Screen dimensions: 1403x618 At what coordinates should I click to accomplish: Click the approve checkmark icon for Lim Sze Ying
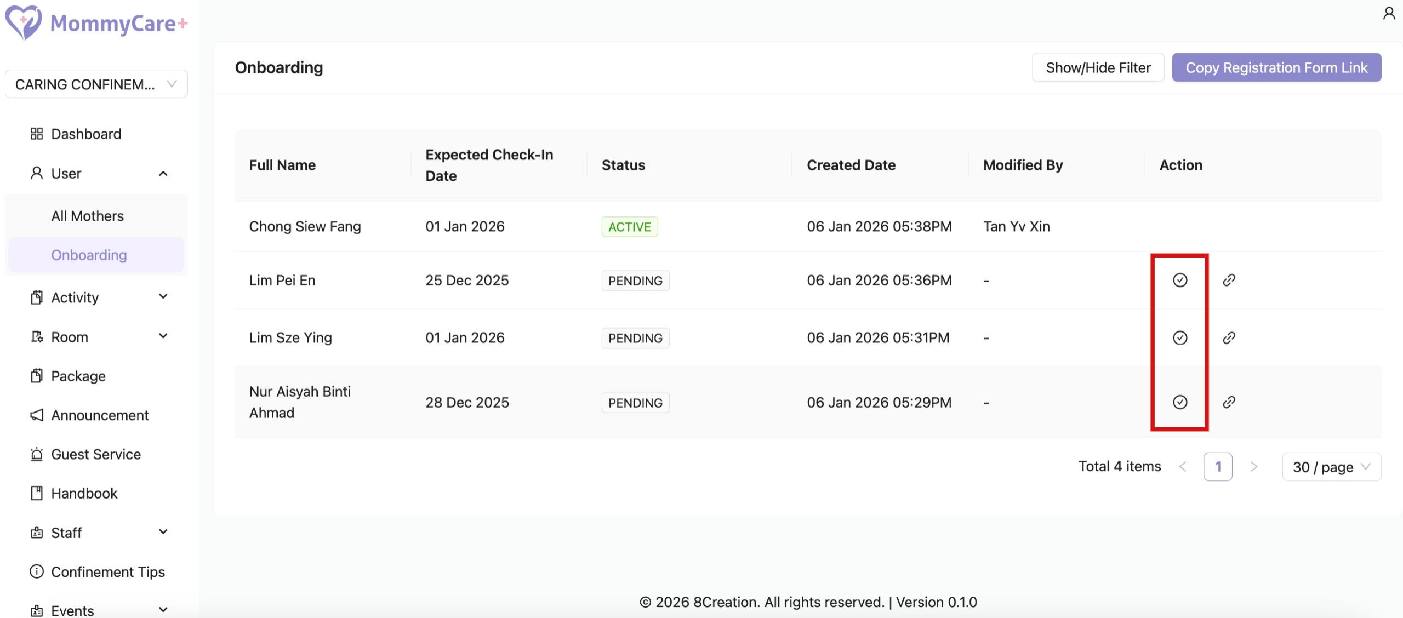pyautogui.click(x=1179, y=337)
